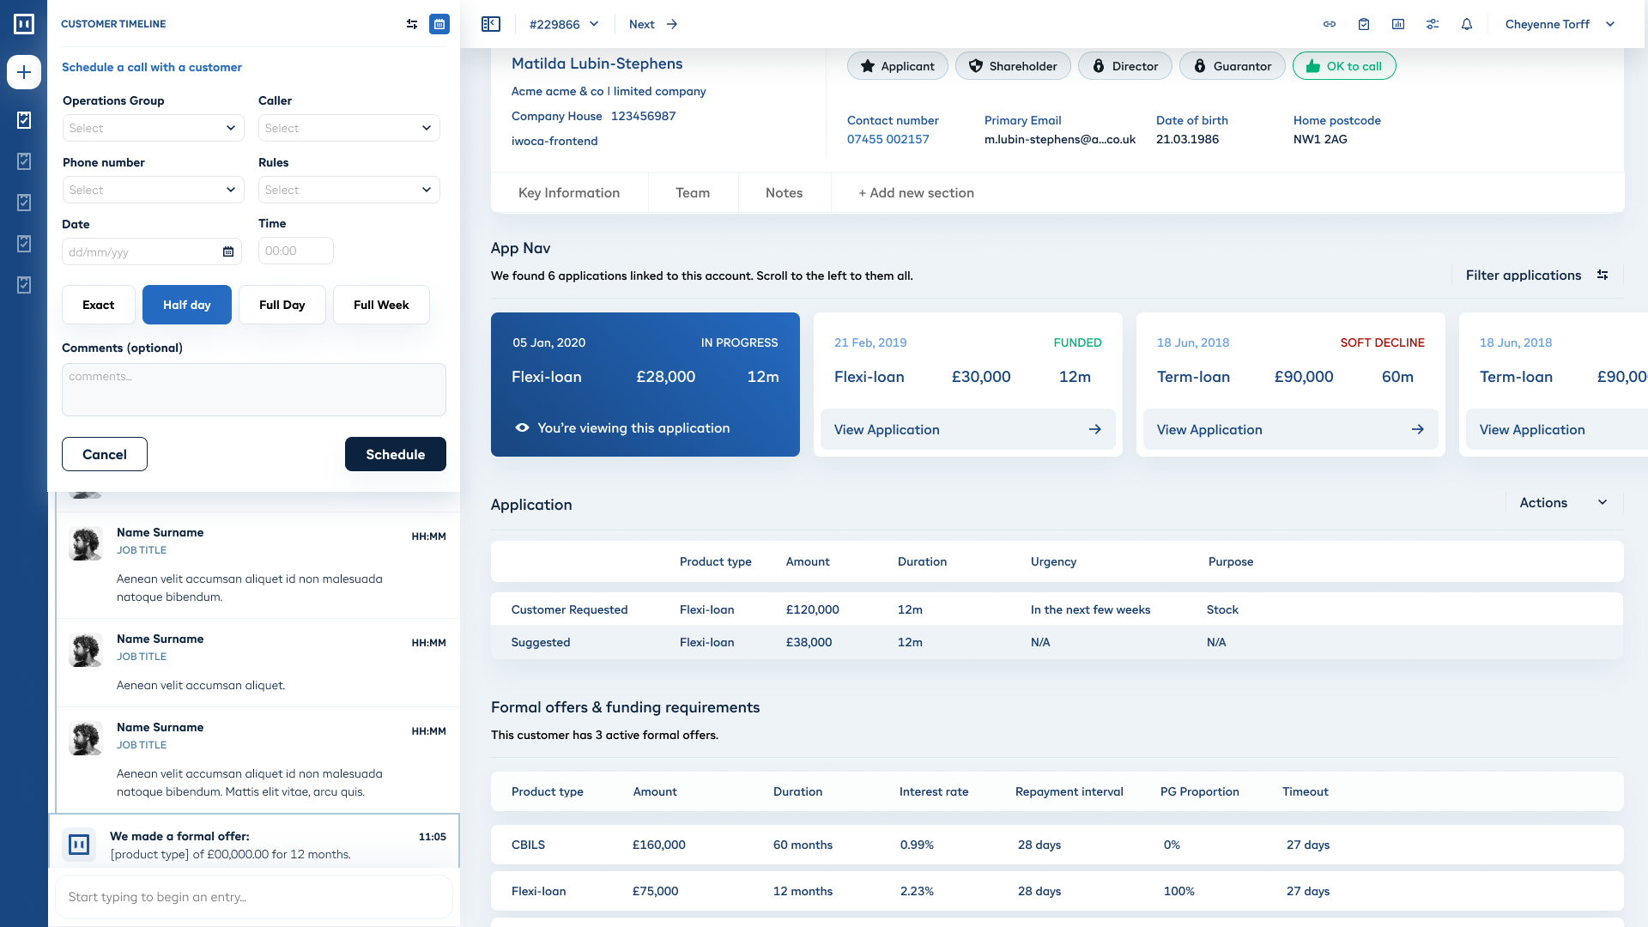
Task: Click the Date input field
Action: point(152,251)
